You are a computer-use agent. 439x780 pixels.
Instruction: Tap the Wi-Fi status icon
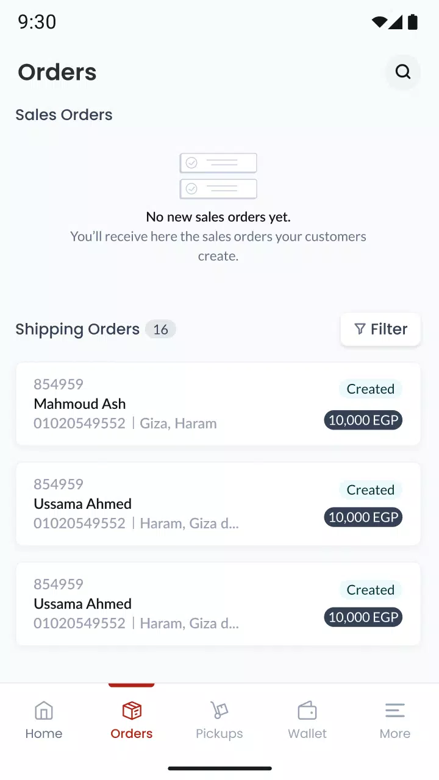click(379, 23)
